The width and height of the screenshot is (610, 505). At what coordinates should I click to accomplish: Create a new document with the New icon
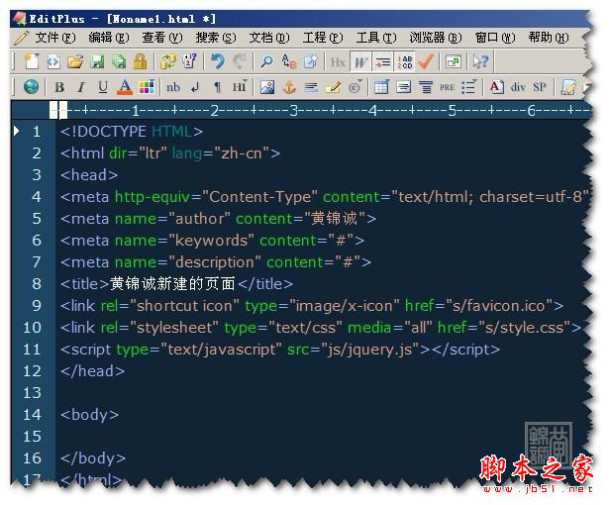[x=32, y=61]
